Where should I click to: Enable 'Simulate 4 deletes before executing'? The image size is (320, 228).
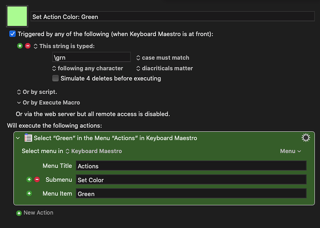point(56,78)
